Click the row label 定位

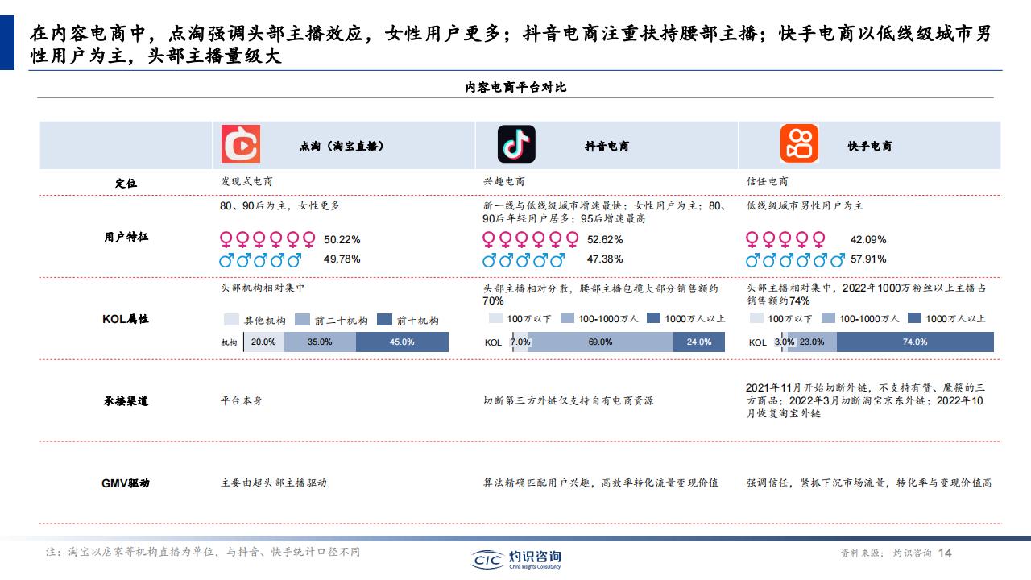pos(126,183)
